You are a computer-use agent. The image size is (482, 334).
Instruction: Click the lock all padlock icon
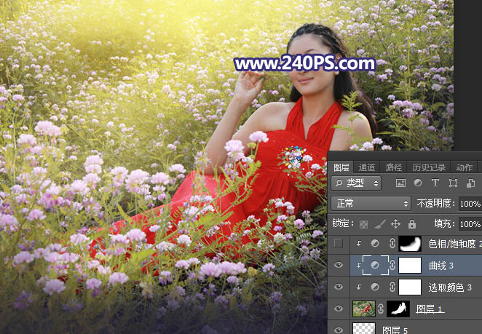[x=411, y=224]
